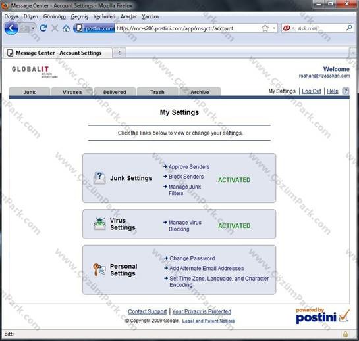
Task: Stop loading with the X icon
Action: point(55,28)
